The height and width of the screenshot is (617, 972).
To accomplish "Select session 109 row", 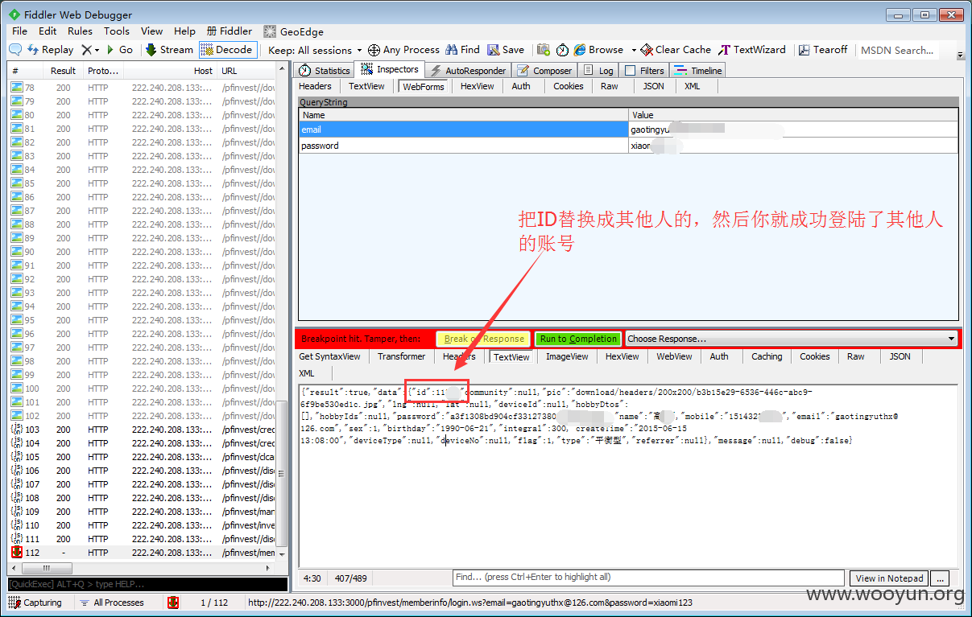I will pos(143,512).
